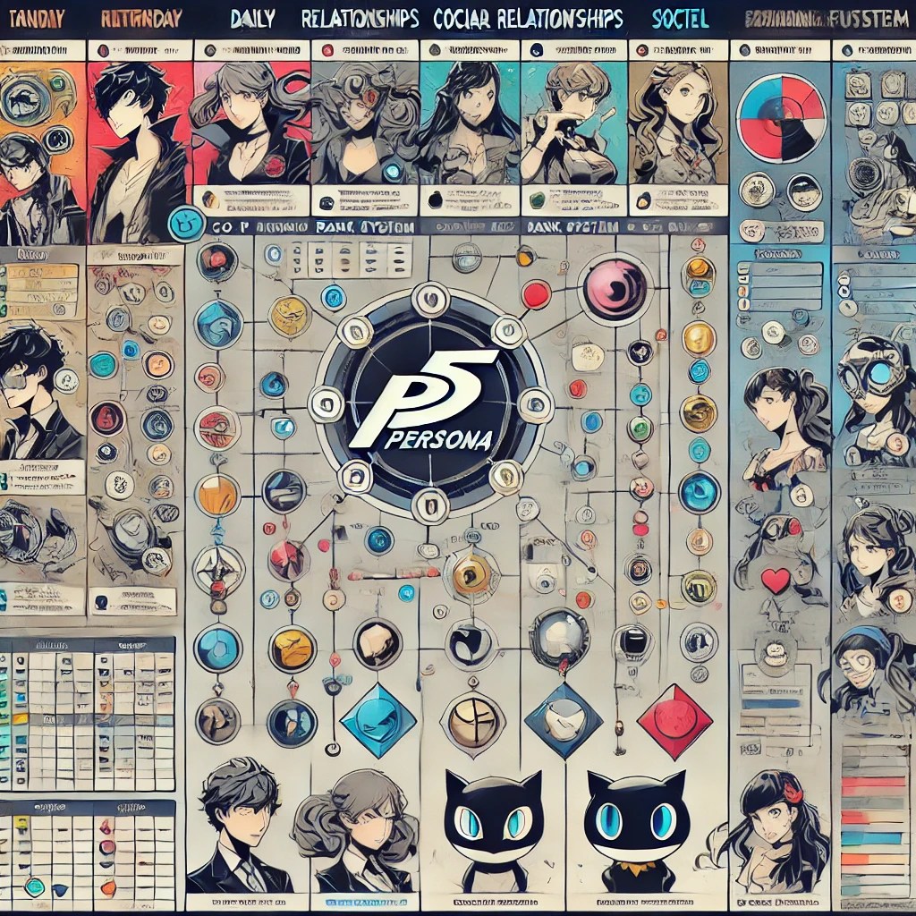
Task: Click round gold icon between blue diamonds
Action: tap(471, 721)
